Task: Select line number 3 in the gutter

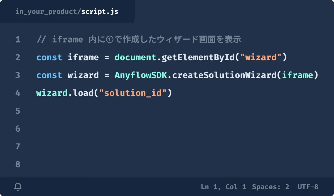Action: coord(18,75)
